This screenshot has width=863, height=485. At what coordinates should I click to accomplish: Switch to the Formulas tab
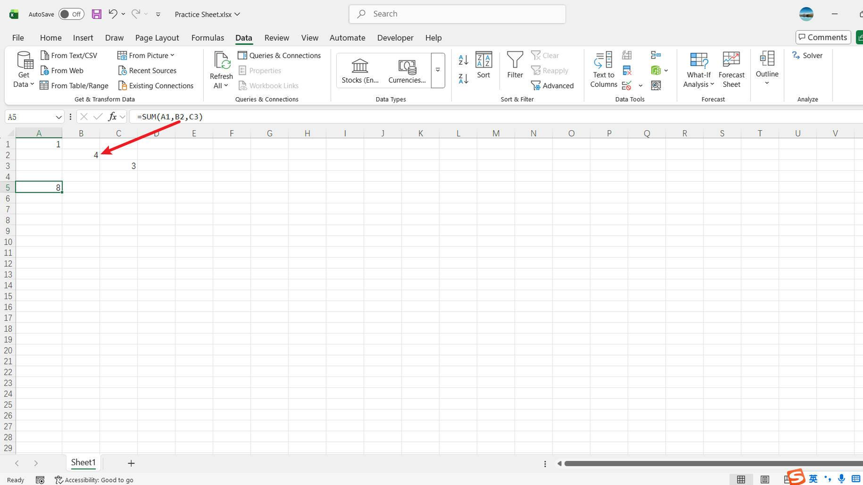207,37
